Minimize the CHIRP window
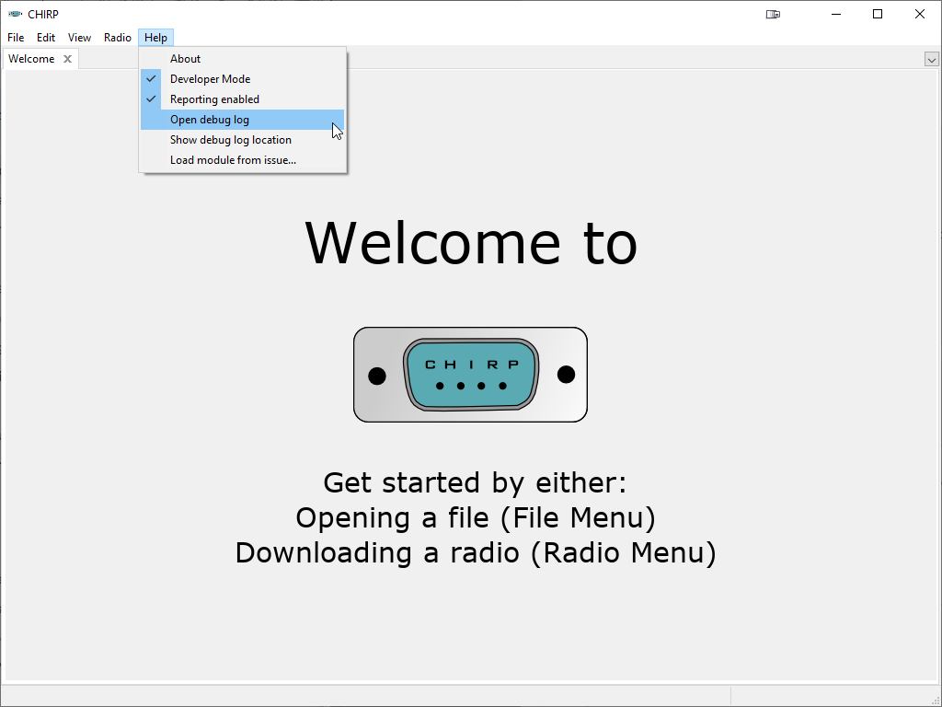 click(836, 14)
